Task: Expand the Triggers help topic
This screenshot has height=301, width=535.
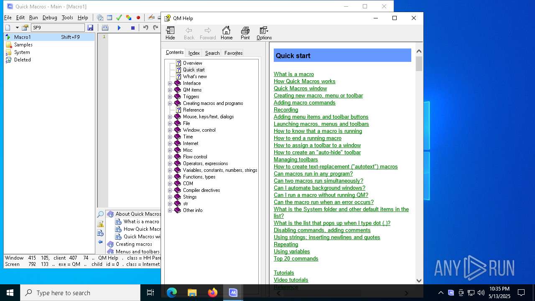Action: tap(170, 97)
